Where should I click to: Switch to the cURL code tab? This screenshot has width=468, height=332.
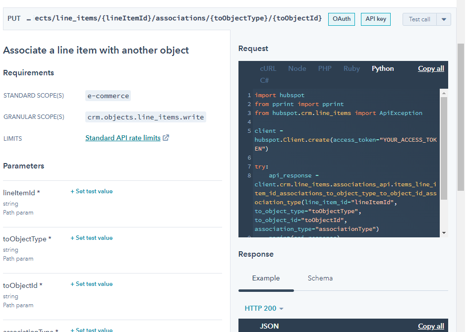[x=268, y=68]
